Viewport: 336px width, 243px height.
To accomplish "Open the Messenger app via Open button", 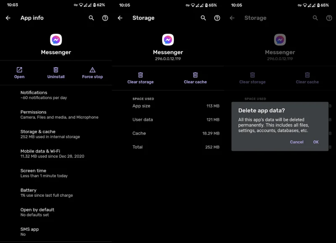I will tap(19, 73).
